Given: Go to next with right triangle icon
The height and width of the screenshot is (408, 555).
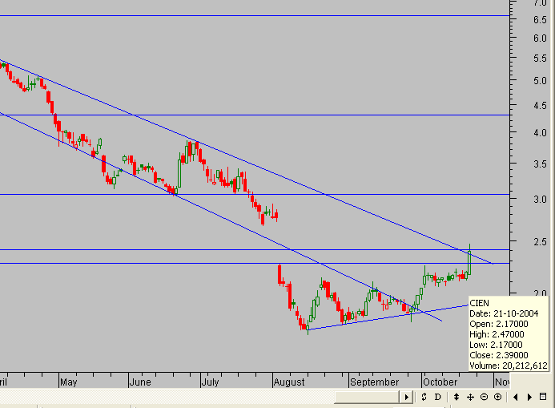Looking at the screenshot, I should coord(529,397).
